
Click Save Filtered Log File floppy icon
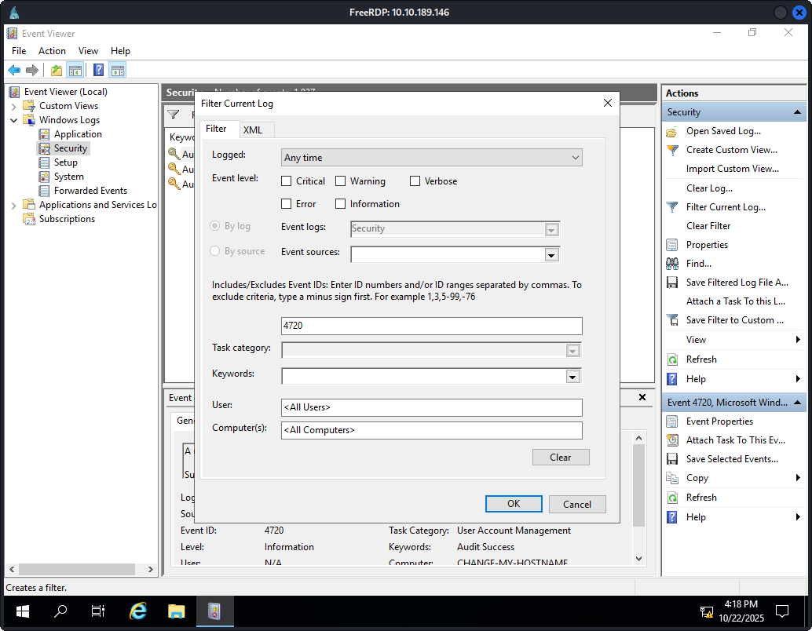coord(672,283)
